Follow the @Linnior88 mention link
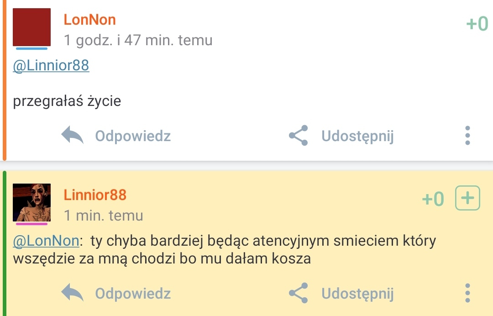Image resolution: width=493 pixels, height=316 pixels. (51, 66)
